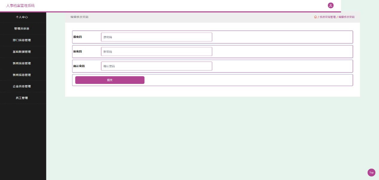Click the home icon in breadcrumb
Viewport: 379px width, 180px height.
315,17
